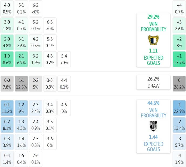
Task: Click the 2-2 draw score cell
Action: [x=36, y=84]
